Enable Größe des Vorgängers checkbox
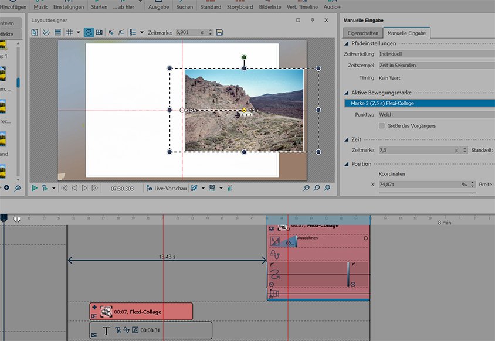Screen dimensions: 495x341 tap(382, 125)
